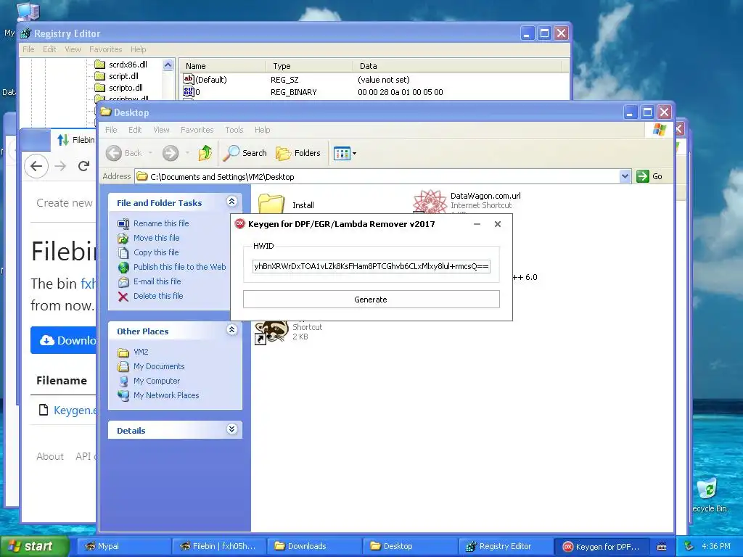Click Delete this file

pos(158,296)
